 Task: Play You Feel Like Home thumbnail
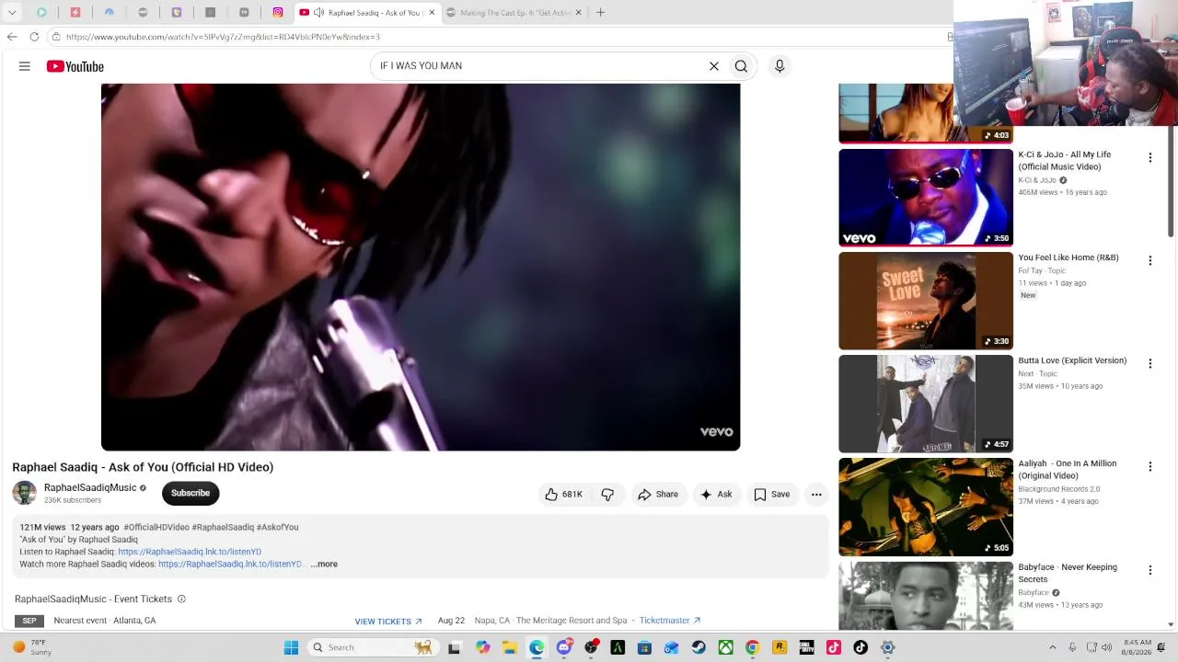926,301
